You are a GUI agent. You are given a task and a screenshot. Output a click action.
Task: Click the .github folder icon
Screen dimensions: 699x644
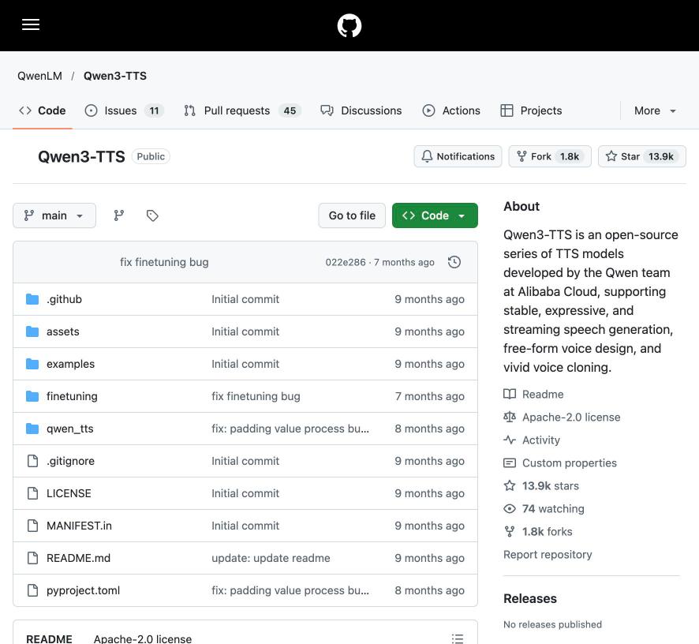[x=32, y=299]
